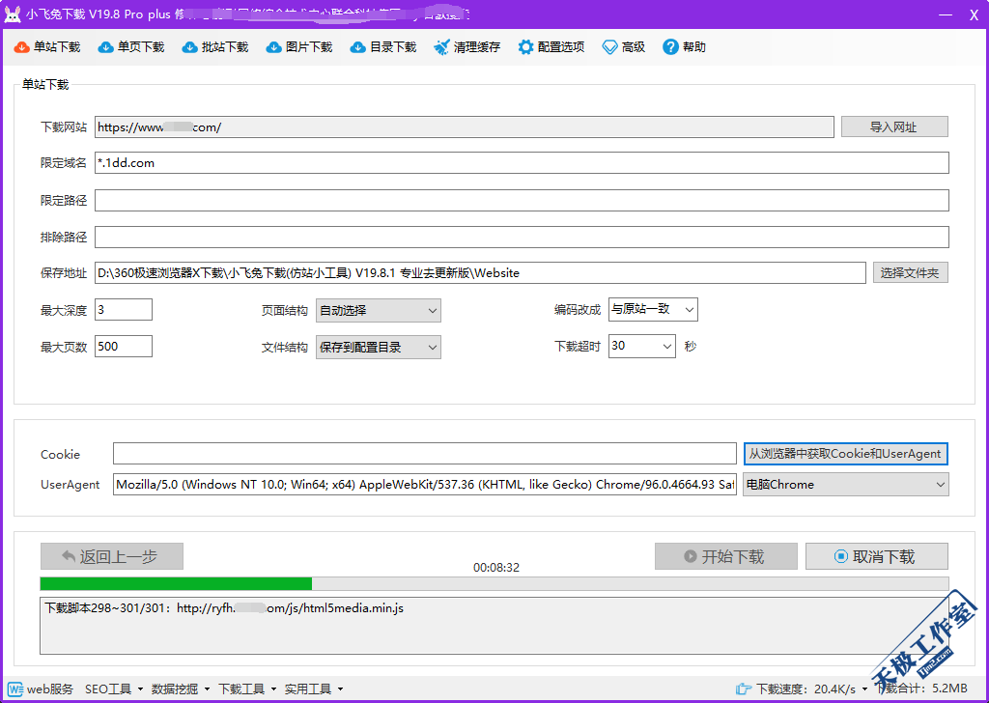The image size is (989, 703).
Task: Click the 取消下载 button
Action: coord(877,556)
